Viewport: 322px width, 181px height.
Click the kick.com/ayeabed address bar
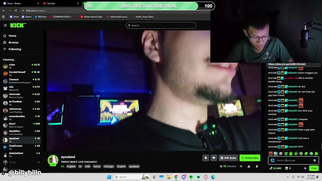[35, 11]
